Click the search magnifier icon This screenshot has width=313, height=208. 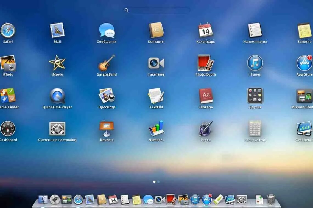pyautogui.click(x=126, y=10)
